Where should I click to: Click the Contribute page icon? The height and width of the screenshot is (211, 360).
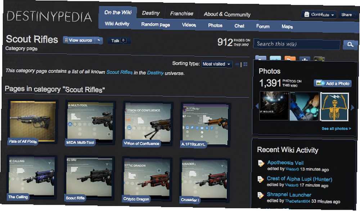click(306, 14)
